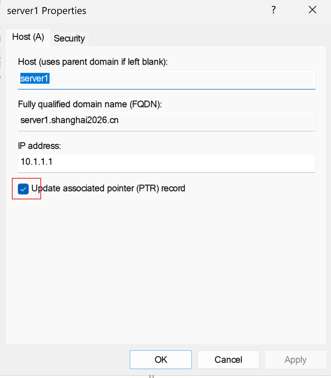Switch to the Security tab
Image resolution: width=331 pixels, height=378 pixels.
[70, 38]
